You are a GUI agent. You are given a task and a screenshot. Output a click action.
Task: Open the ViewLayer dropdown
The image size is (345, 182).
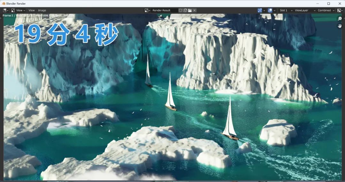(305, 10)
